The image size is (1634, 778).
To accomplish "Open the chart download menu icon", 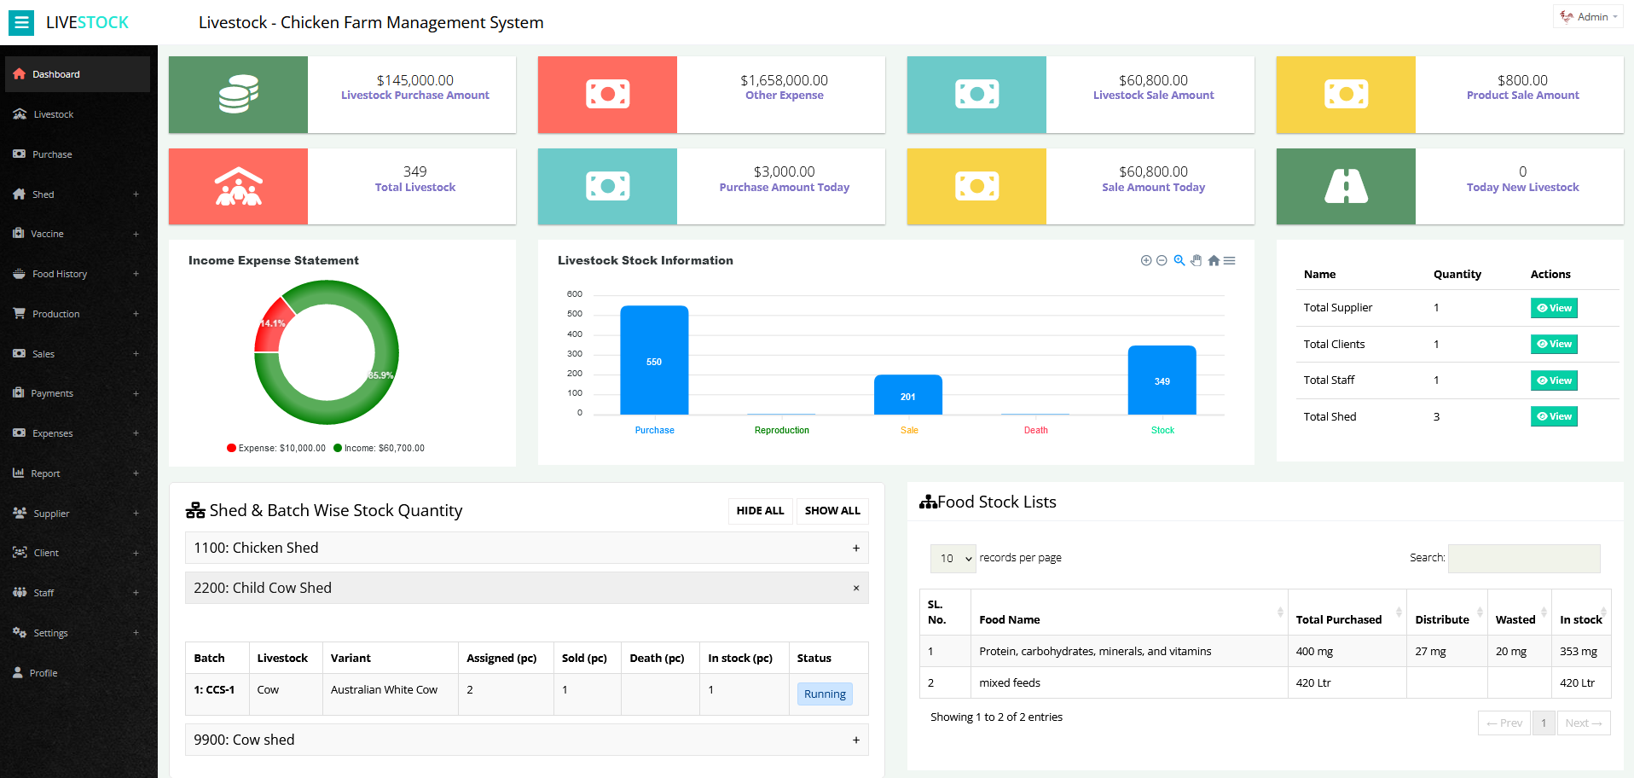I will click(1229, 261).
